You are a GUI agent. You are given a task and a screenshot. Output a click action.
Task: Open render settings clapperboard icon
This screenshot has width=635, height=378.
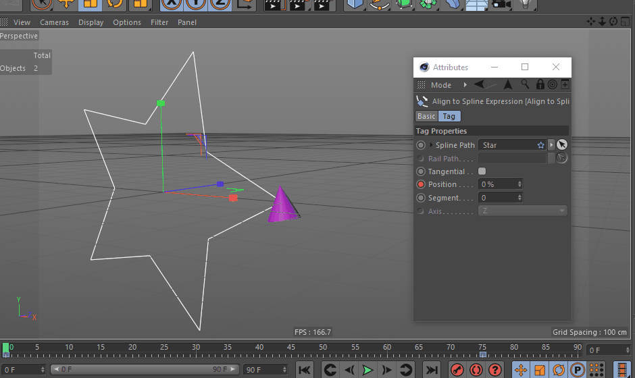pyautogui.click(x=323, y=3)
